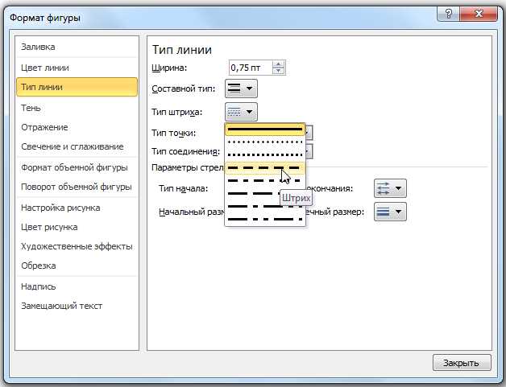Open the Тип окончания arrow dropdown

coord(390,188)
